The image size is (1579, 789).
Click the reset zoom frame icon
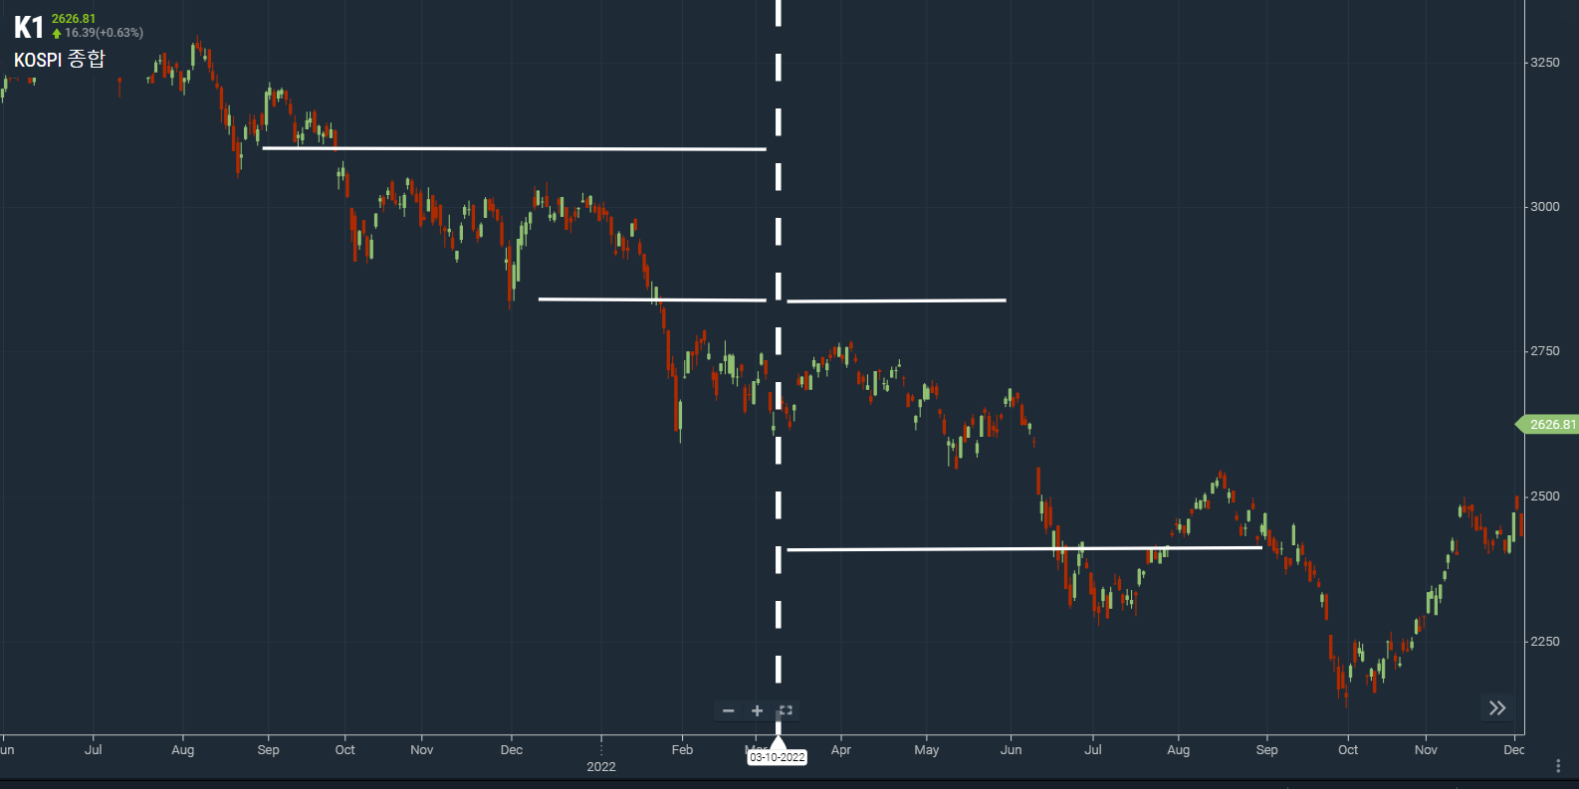[x=786, y=710]
